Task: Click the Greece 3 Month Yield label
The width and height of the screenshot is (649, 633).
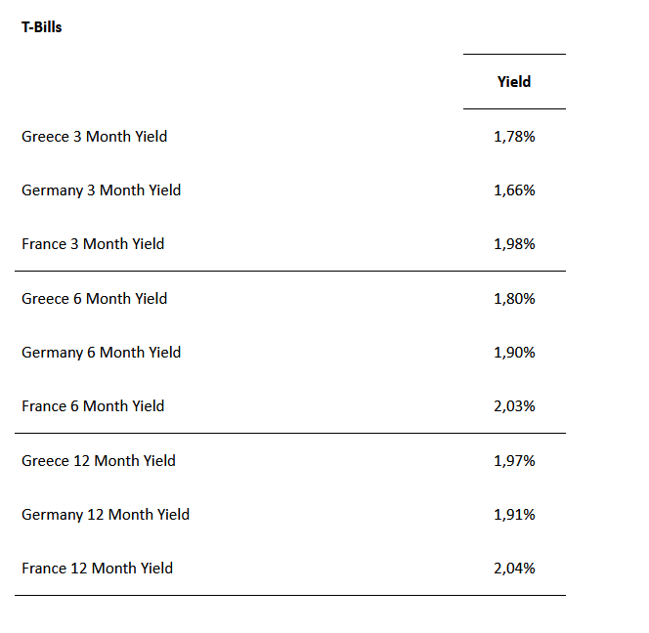Action: [x=94, y=137]
